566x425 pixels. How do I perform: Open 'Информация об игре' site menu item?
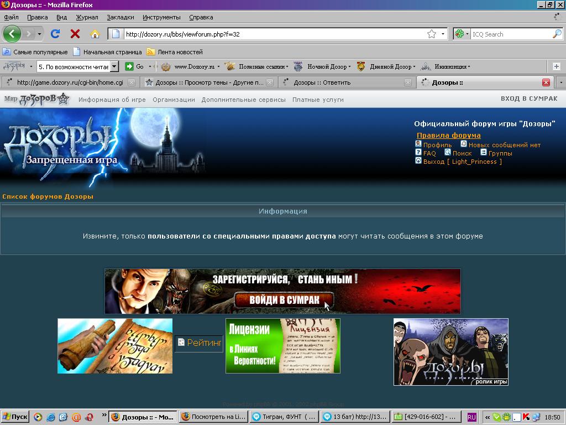click(112, 100)
